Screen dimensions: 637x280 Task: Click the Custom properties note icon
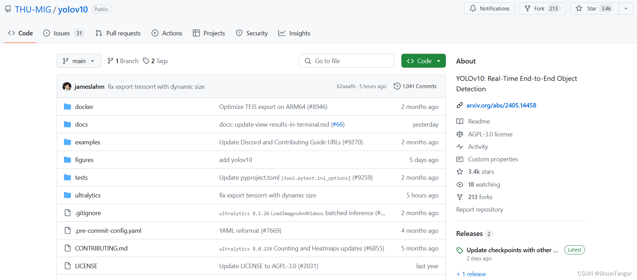click(460, 159)
